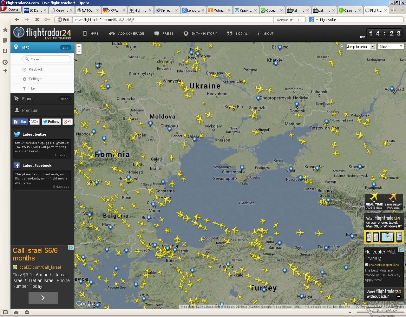Image resolution: width=406 pixels, height=317 pixels.
Task: Toggle 5 Min Delay FAA data planes
Action: point(393,201)
